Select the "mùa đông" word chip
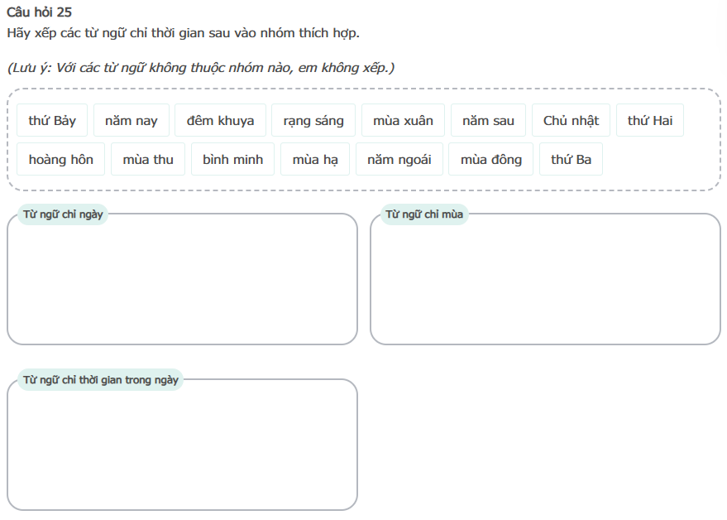The height and width of the screenshot is (520, 727). 491,160
